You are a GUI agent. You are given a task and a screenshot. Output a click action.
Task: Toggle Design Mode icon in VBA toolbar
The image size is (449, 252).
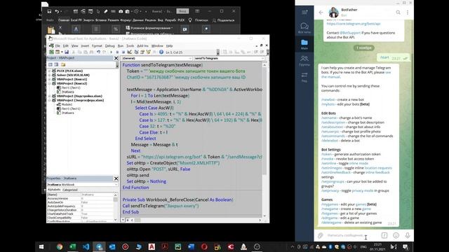pos(129,52)
